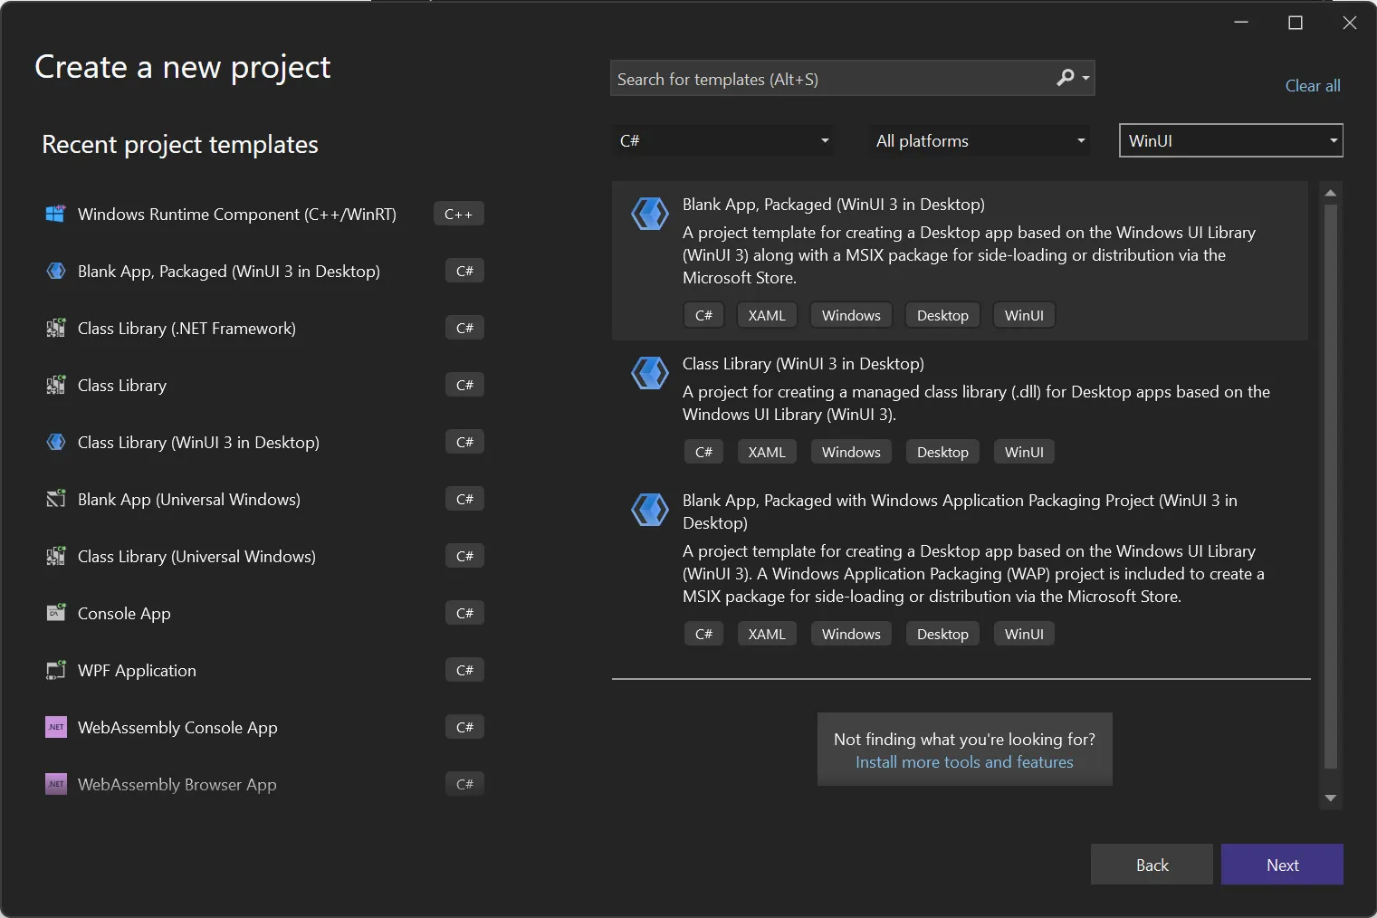Click the Next button
The image size is (1377, 918).
[x=1282, y=865]
